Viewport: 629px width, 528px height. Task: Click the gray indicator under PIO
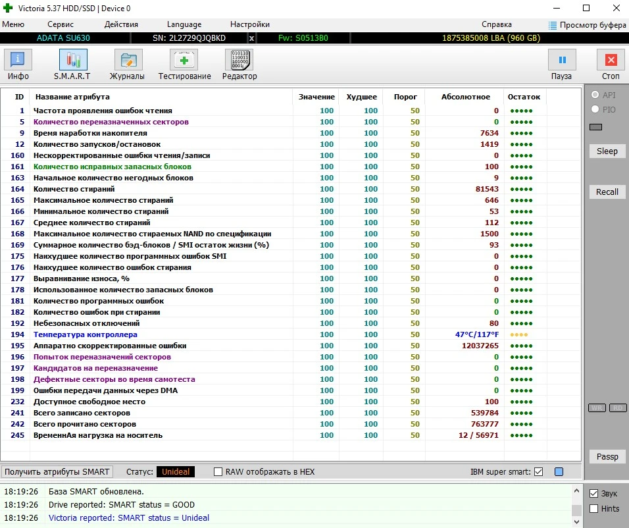pyautogui.click(x=595, y=127)
